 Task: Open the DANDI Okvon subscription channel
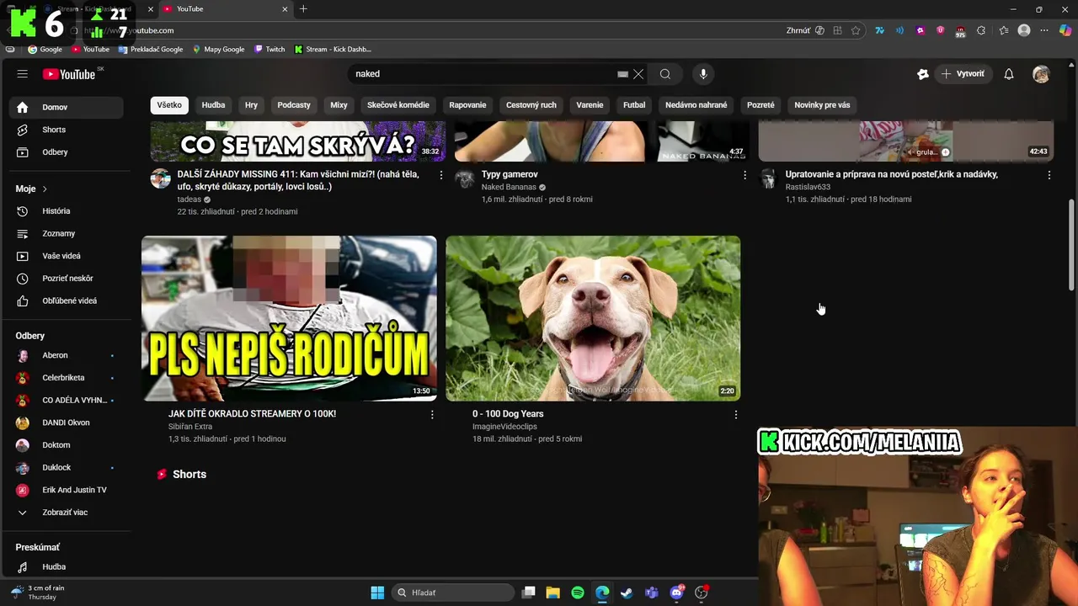coord(66,423)
